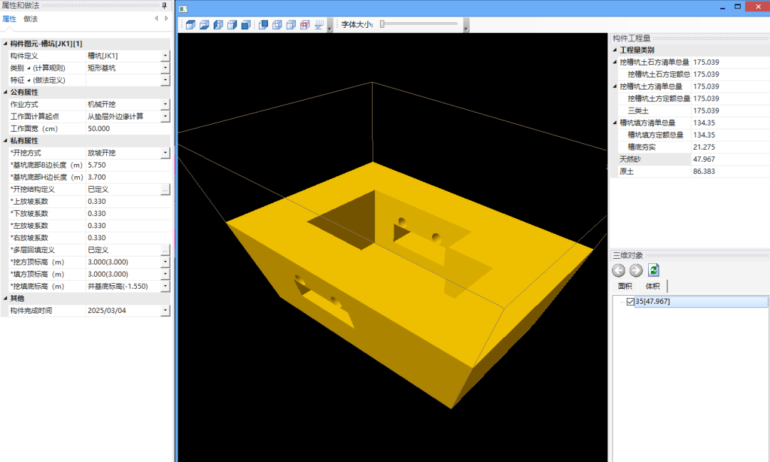
Task: Click the dotted grid with down arrow icon
Action: coord(319,24)
